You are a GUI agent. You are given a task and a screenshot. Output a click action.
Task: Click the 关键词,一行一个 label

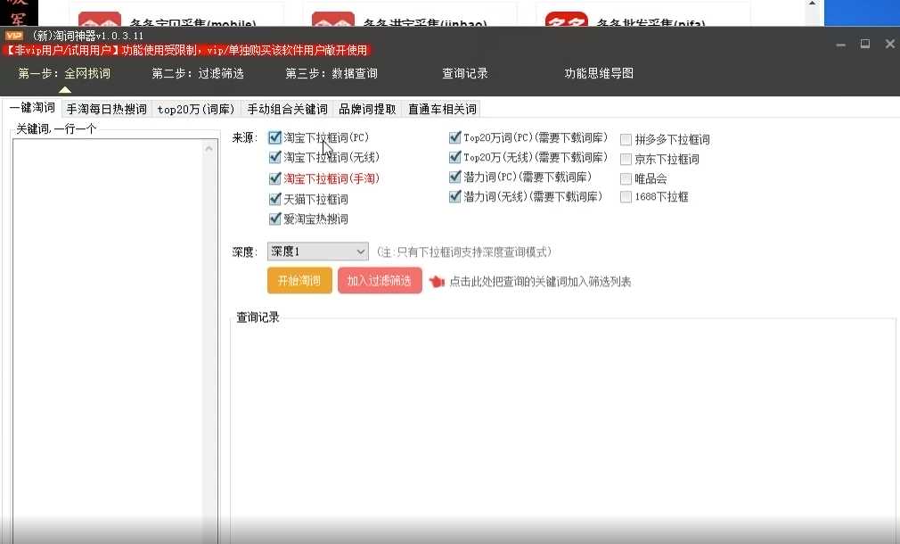click(55, 128)
